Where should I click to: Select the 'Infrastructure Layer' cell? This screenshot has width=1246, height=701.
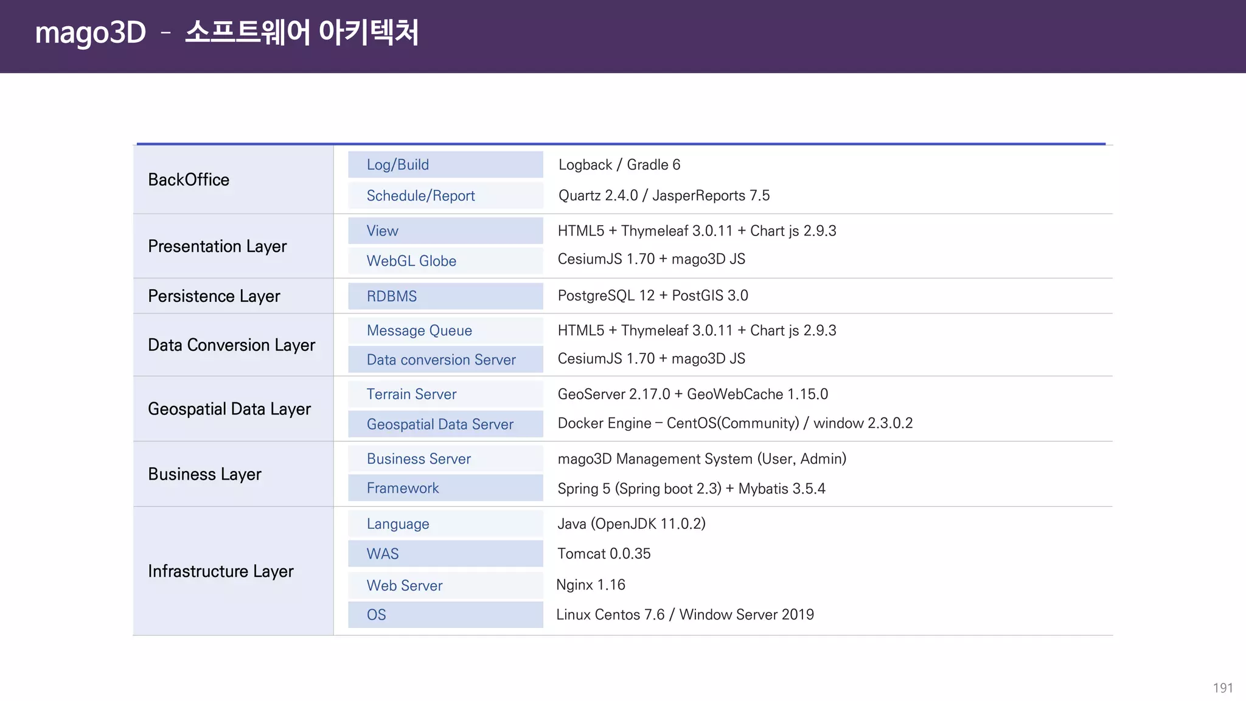point(233,571)
